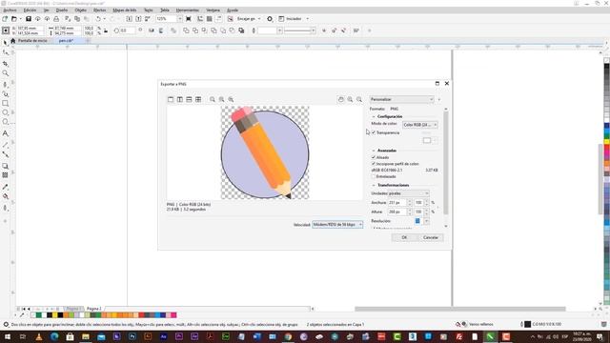Select full preview layout in export dialog
The height and width of the screenshot is (343, 610).
click(x=171, y=99)
